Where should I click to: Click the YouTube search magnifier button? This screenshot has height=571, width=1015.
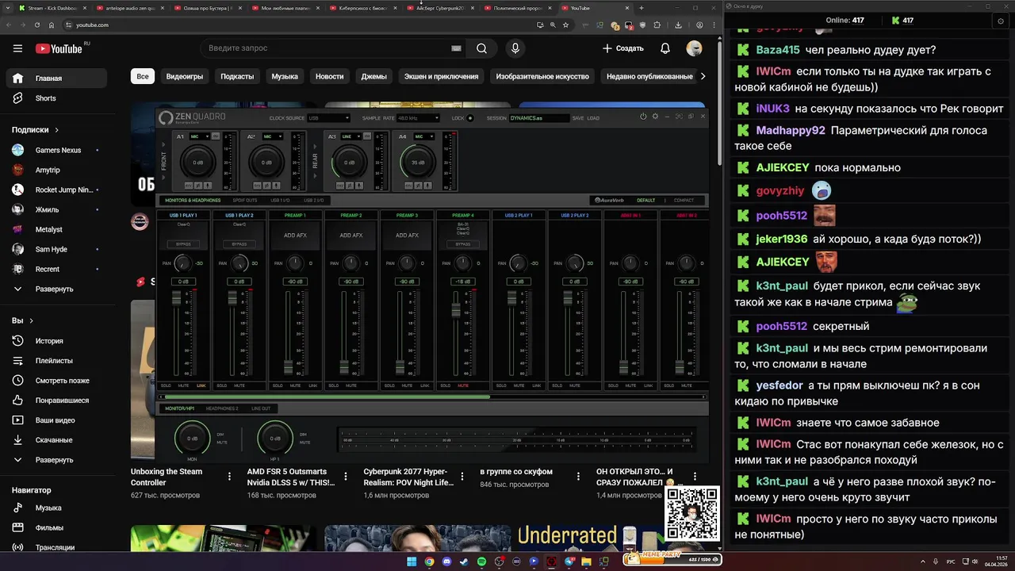[x=481, y=48]
